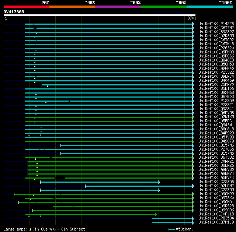Select the UniRef100_P12359 label
236x232 pixels.
[216, 101]
